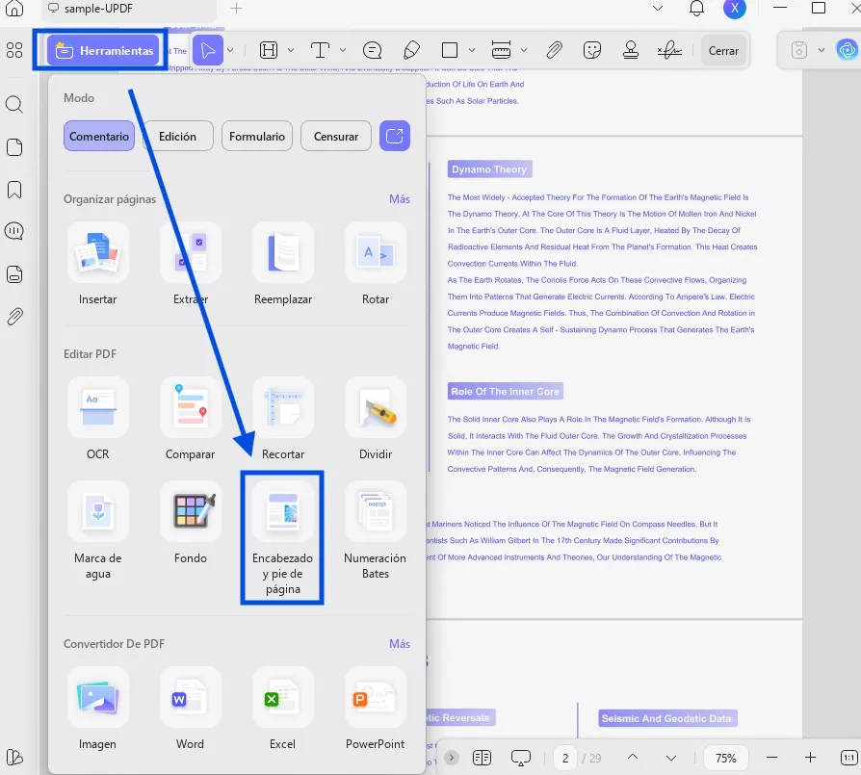The image size is (861, 775).
Task: Open the Numeración Bates tool
Action: (376, 530)
